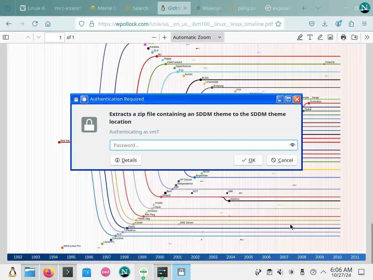Select the authentication lock taskbar entry
This screenshot has width=373, height=280.
click(181, 272)
